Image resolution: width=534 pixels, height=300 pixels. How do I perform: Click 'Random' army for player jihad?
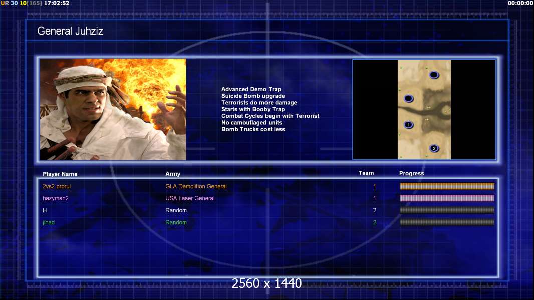(x=176, y=222)
